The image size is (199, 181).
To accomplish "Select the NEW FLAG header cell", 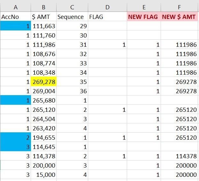I will (x=144, y=17).
